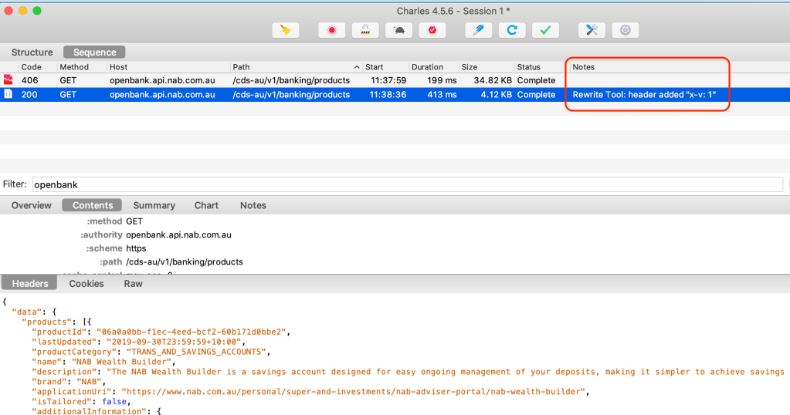790x415 pixels.
Task: Click the Breakpoints red hexagon icon
Action: pyautogui.click(x=432, y=30)
